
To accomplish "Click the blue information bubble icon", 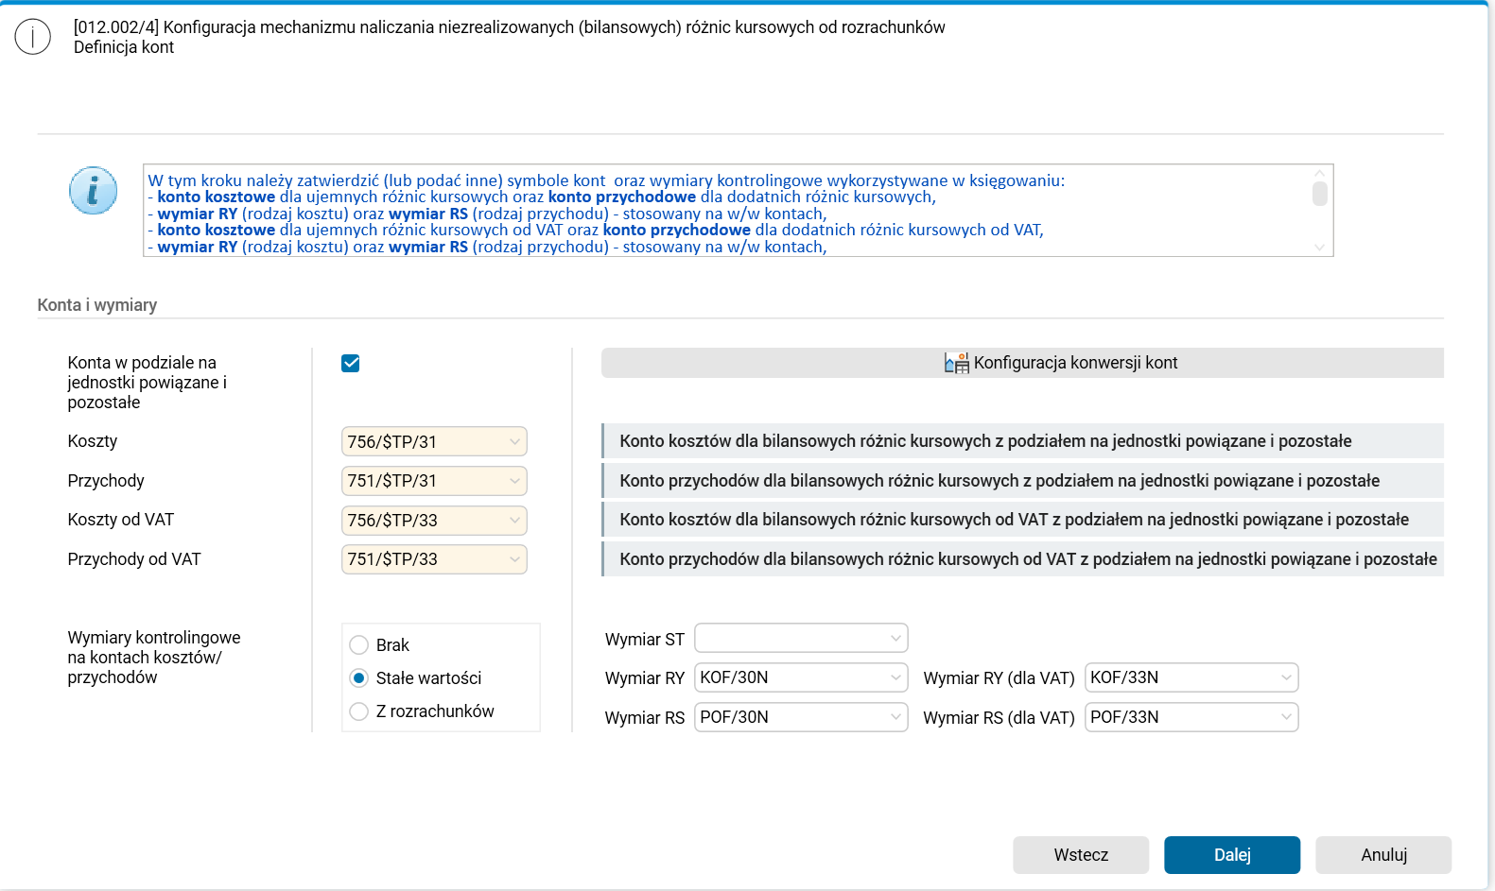I will [93, 191].
